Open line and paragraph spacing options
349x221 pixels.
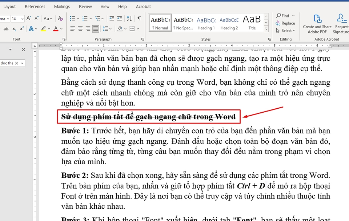pyautogui.click(x=105, y=29)
